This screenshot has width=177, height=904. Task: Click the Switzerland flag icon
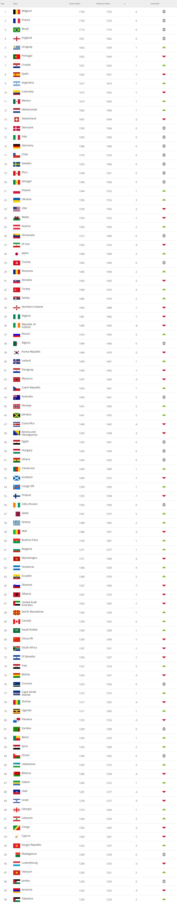[16, 119]
